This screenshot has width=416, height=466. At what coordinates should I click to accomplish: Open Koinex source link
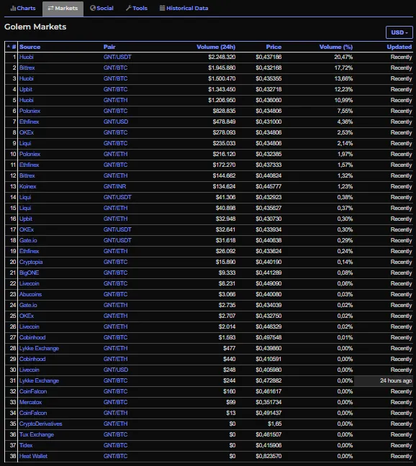pos(27,186)
